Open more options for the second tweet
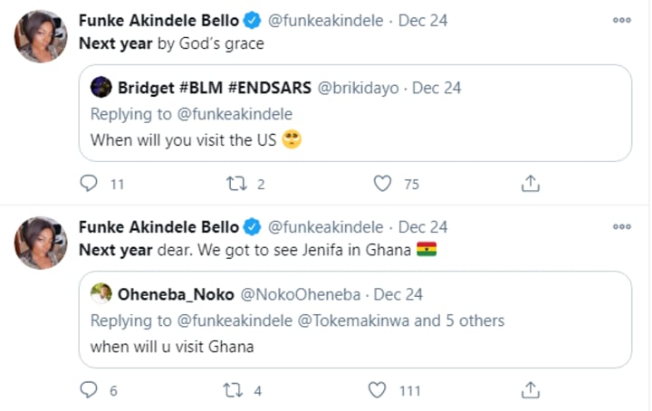 click(x=622, y=226)
